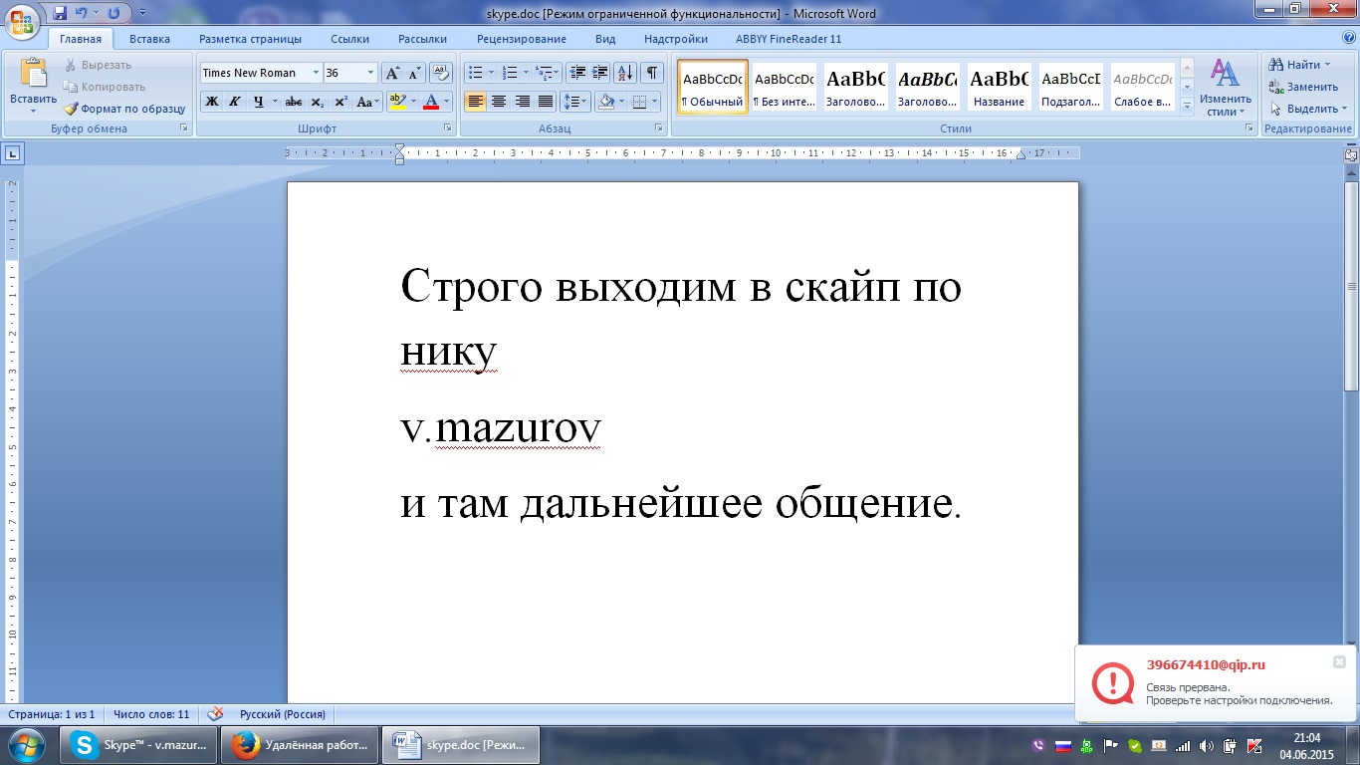1360x765 pixels.
Task: Click the Format Painter (Формат по образцу) button
Action: point(125,109)
